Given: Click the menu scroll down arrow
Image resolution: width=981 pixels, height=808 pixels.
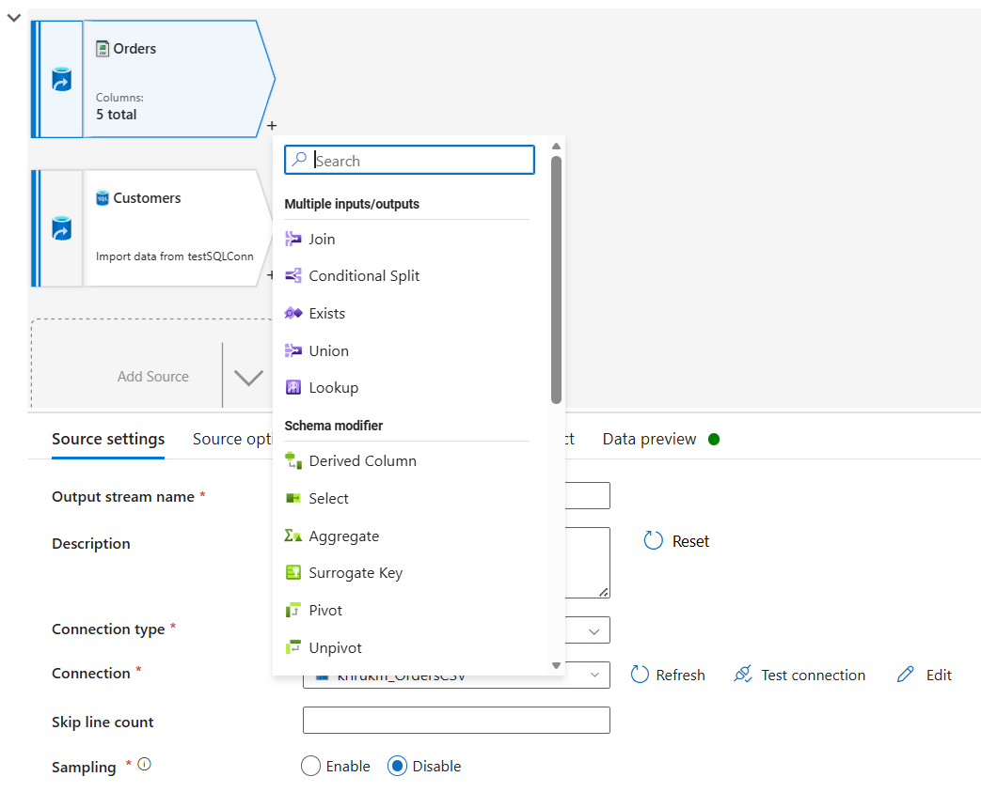Looking at the screenshot, I should (556, 665).
